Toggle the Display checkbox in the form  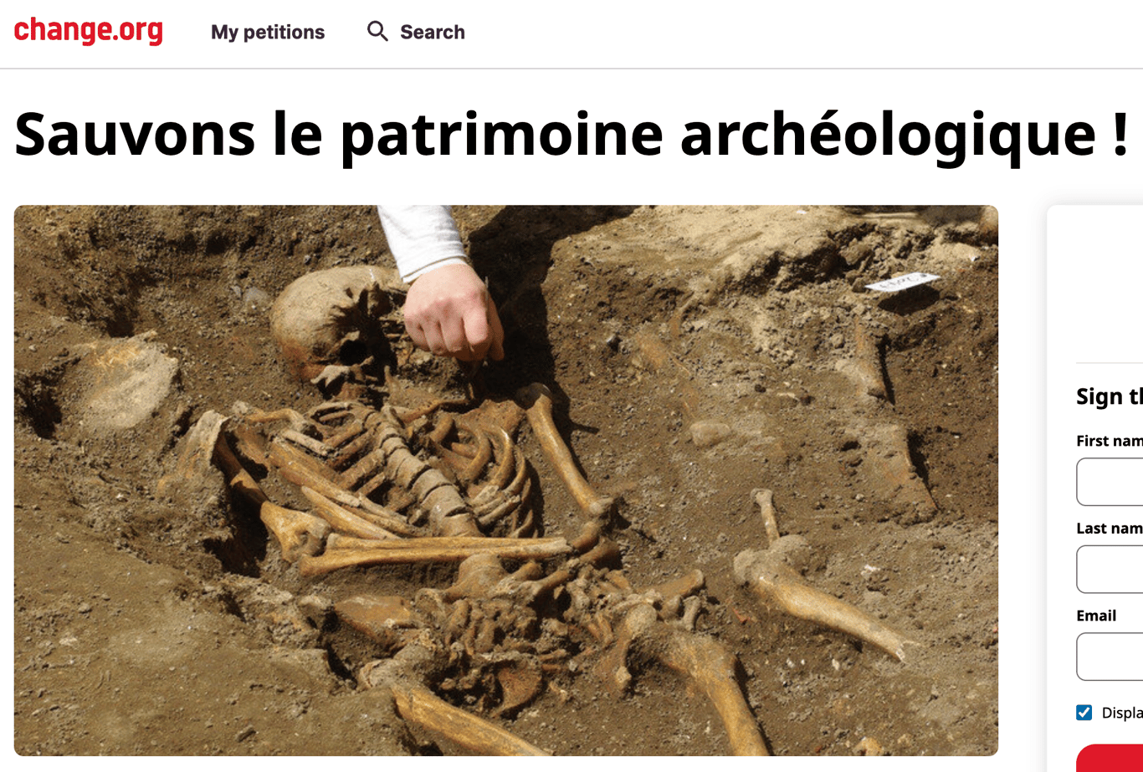tap(1084, 713)
